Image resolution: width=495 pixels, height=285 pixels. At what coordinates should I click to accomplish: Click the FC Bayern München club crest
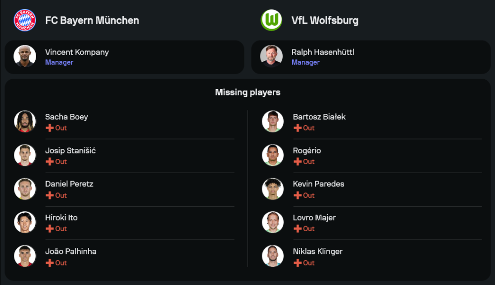[25, 20]
